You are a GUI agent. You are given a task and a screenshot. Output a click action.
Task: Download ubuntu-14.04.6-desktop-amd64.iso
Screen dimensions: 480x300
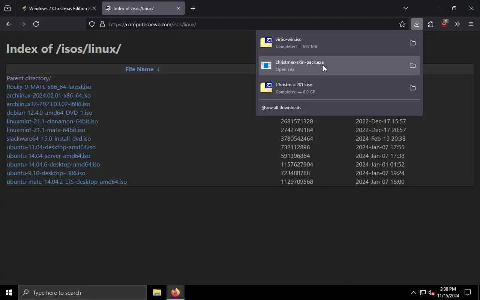click(x=53, y=164)
